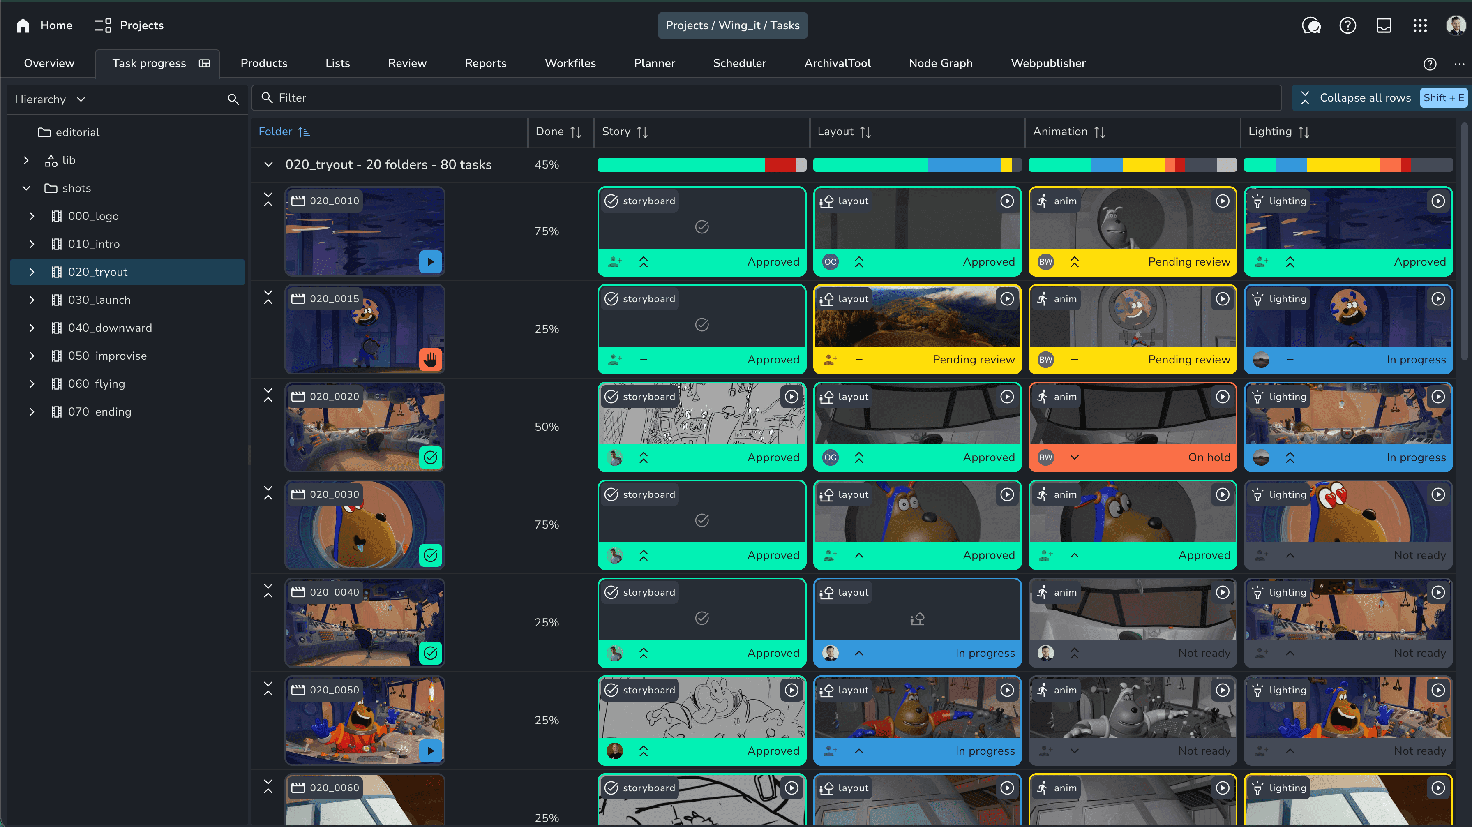Click the assign-user icon on 020_0010 storyboard
The image size is (1472, 827).
coord(615,262)
